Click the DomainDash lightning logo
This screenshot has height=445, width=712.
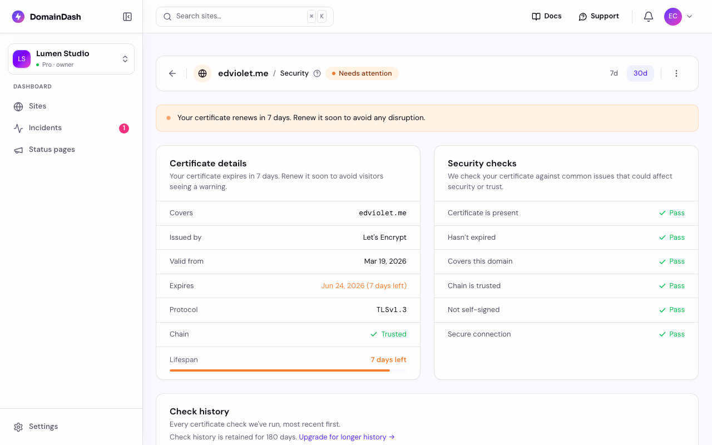18,17
